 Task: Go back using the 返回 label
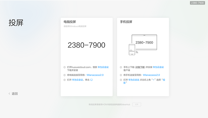15,94
